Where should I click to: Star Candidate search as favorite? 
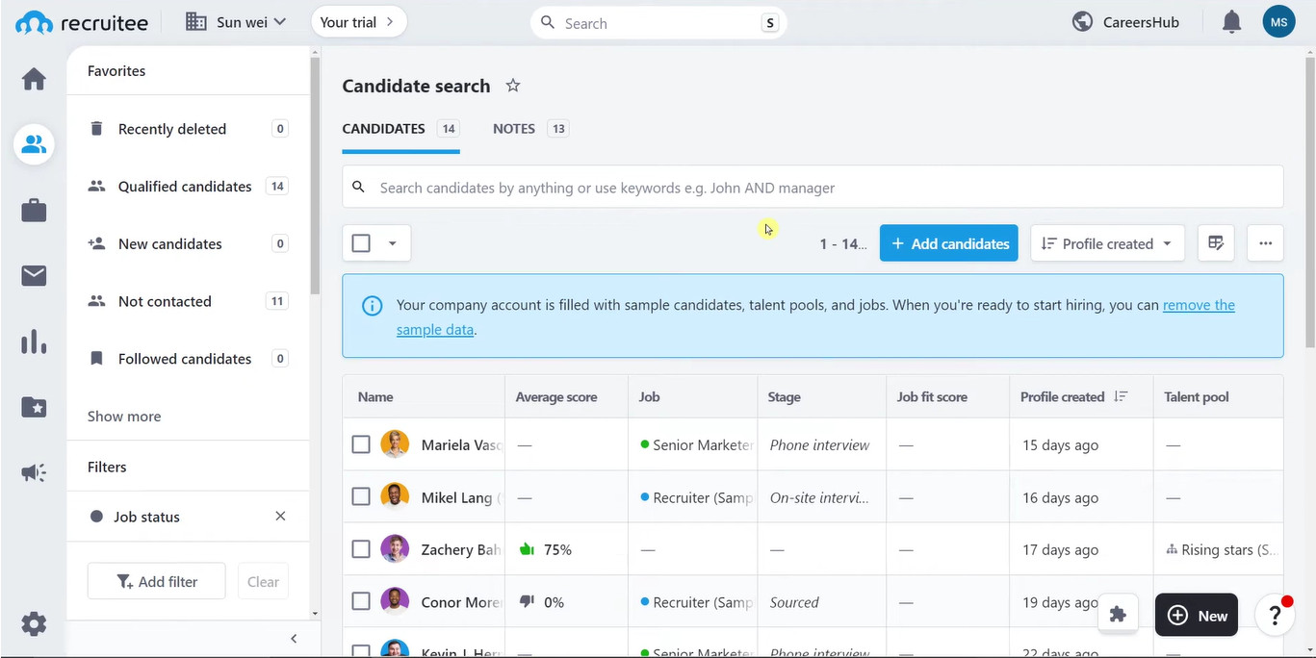(x=513, y=86)
